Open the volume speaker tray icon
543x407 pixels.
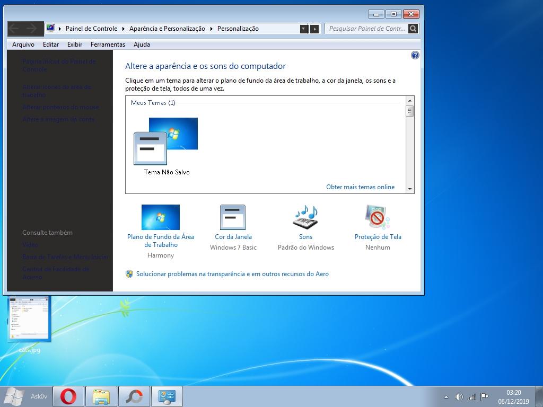click(459, 397)
